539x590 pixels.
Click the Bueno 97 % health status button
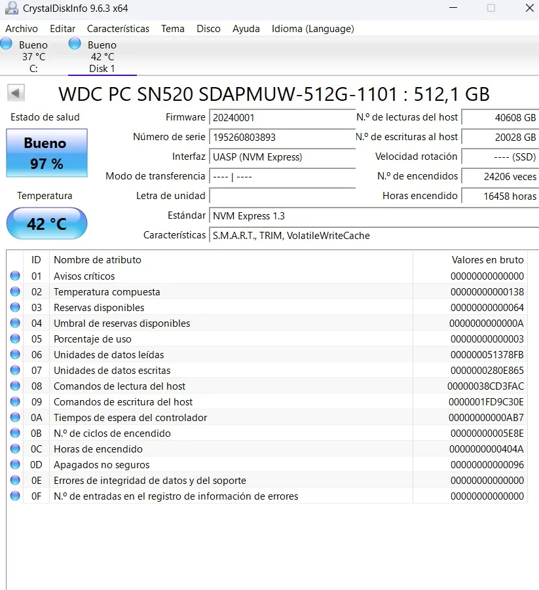click(x=46, y=153)
